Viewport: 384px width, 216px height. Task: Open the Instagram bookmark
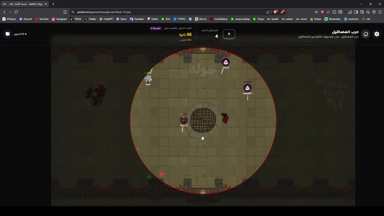click(x=59, y=19)
